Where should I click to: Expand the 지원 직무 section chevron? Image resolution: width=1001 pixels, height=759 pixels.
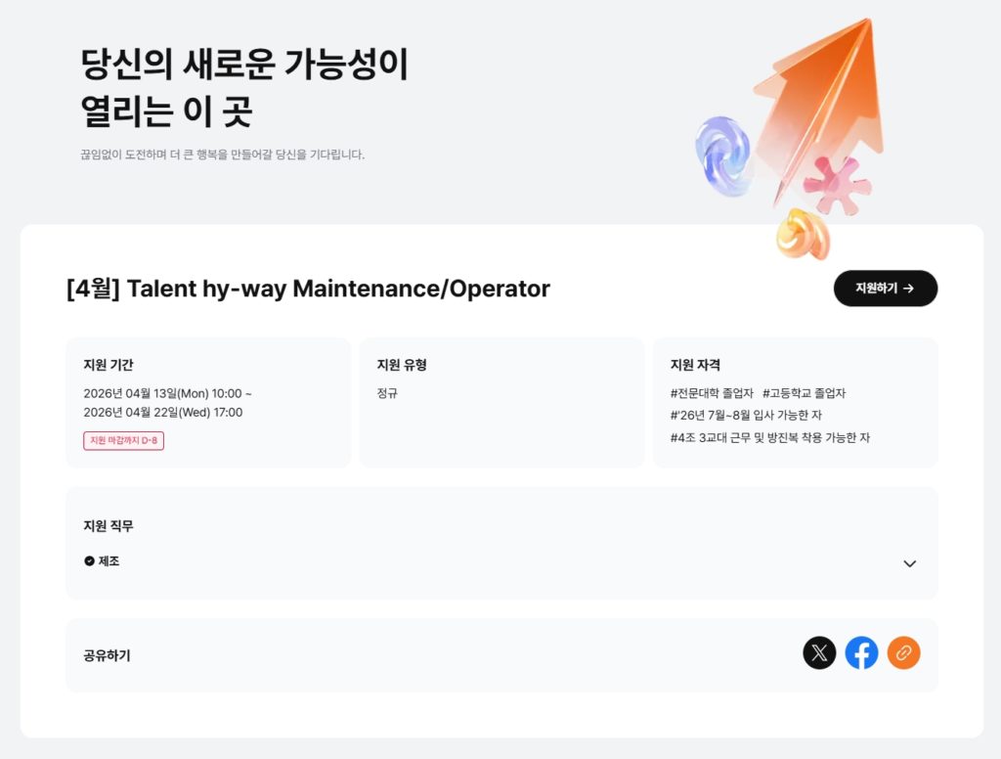(x=909, y=563)
